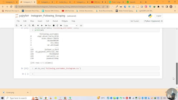Open the cell type Code dropdown
Viewport: 178px width, 100px height.
point(71,26)
